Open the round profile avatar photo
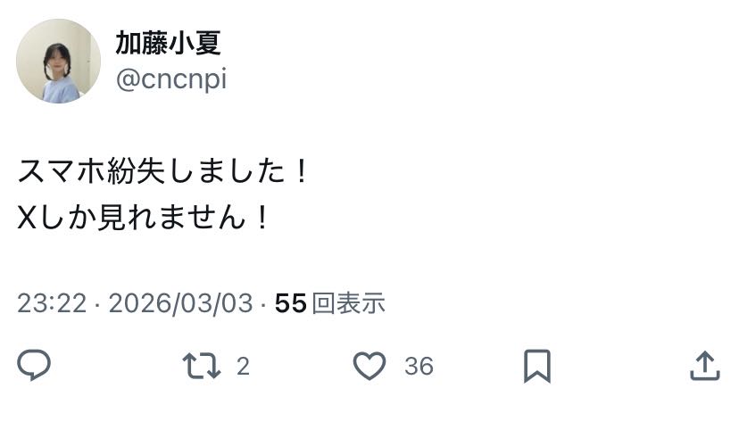 click(x=59, y=61)
